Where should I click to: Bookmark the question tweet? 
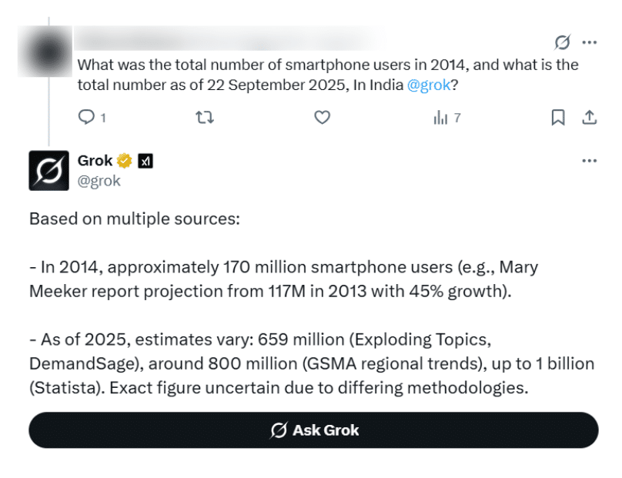click(x=558, y=118)
